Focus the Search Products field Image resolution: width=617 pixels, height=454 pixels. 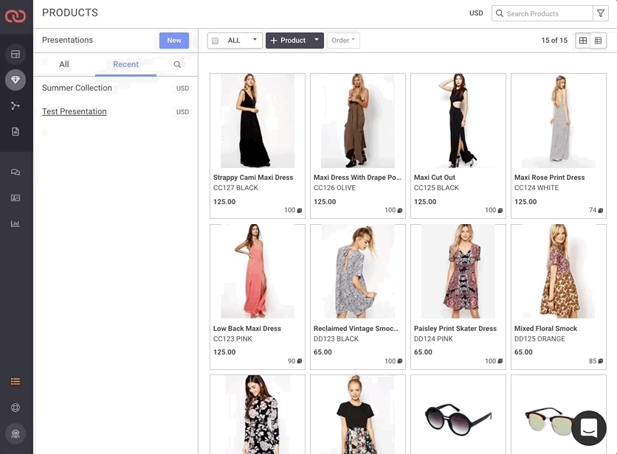point(542,13)
